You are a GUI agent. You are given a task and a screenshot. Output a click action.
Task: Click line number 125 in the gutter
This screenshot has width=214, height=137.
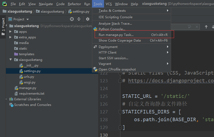coord(104,96)
